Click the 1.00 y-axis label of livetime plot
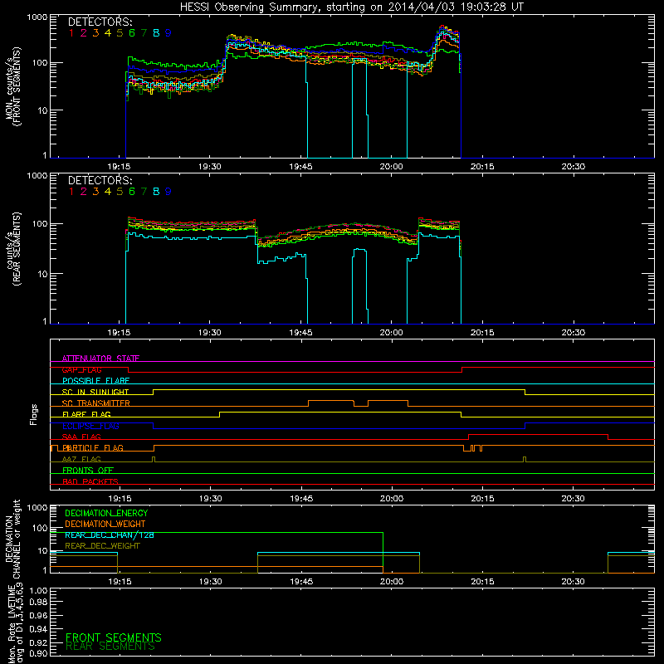 [38, 590]
